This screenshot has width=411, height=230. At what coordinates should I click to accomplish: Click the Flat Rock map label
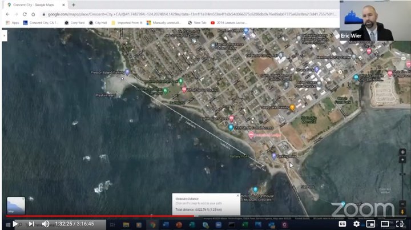click(x=308, y=187)
